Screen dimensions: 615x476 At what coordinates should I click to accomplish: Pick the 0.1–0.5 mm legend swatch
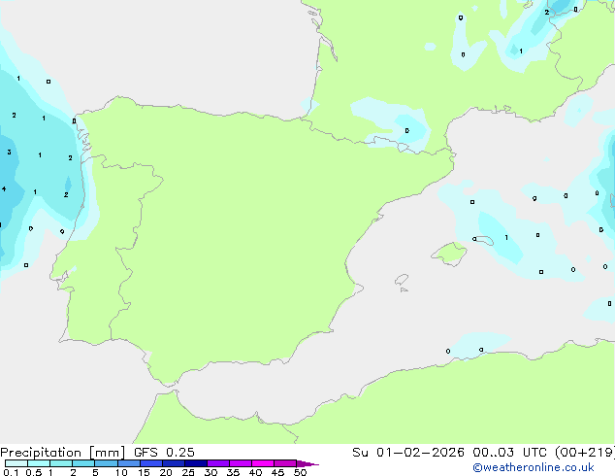[x=16, y=463]
